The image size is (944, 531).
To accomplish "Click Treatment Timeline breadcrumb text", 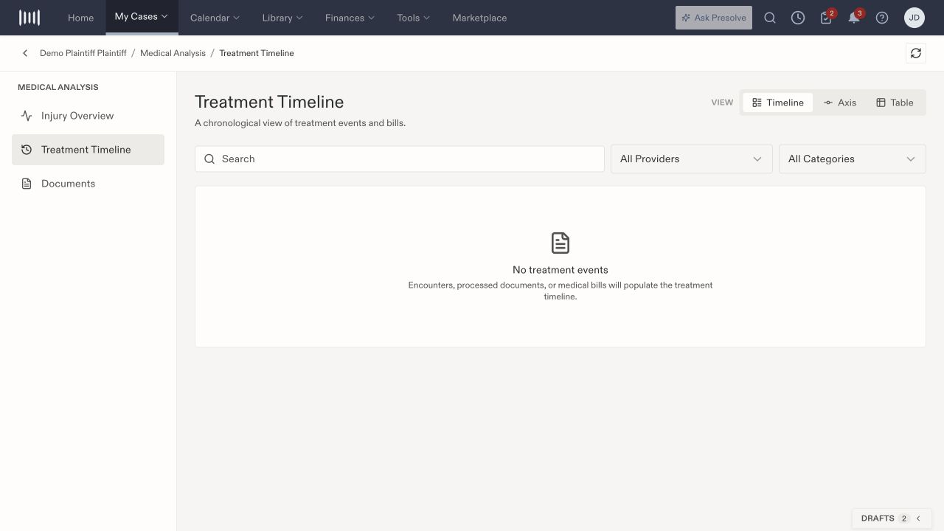I will [x=257, y=53].
